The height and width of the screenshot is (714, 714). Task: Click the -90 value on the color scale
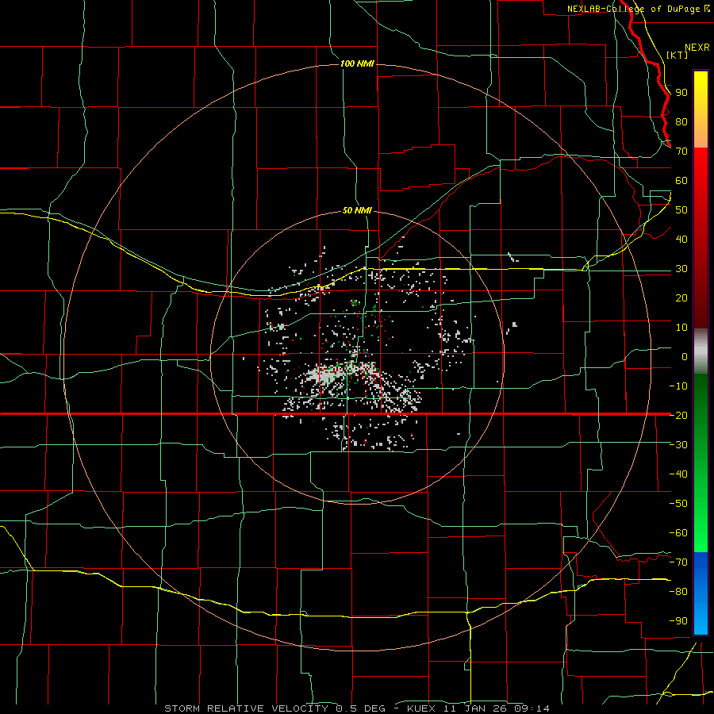pos(678,620)
